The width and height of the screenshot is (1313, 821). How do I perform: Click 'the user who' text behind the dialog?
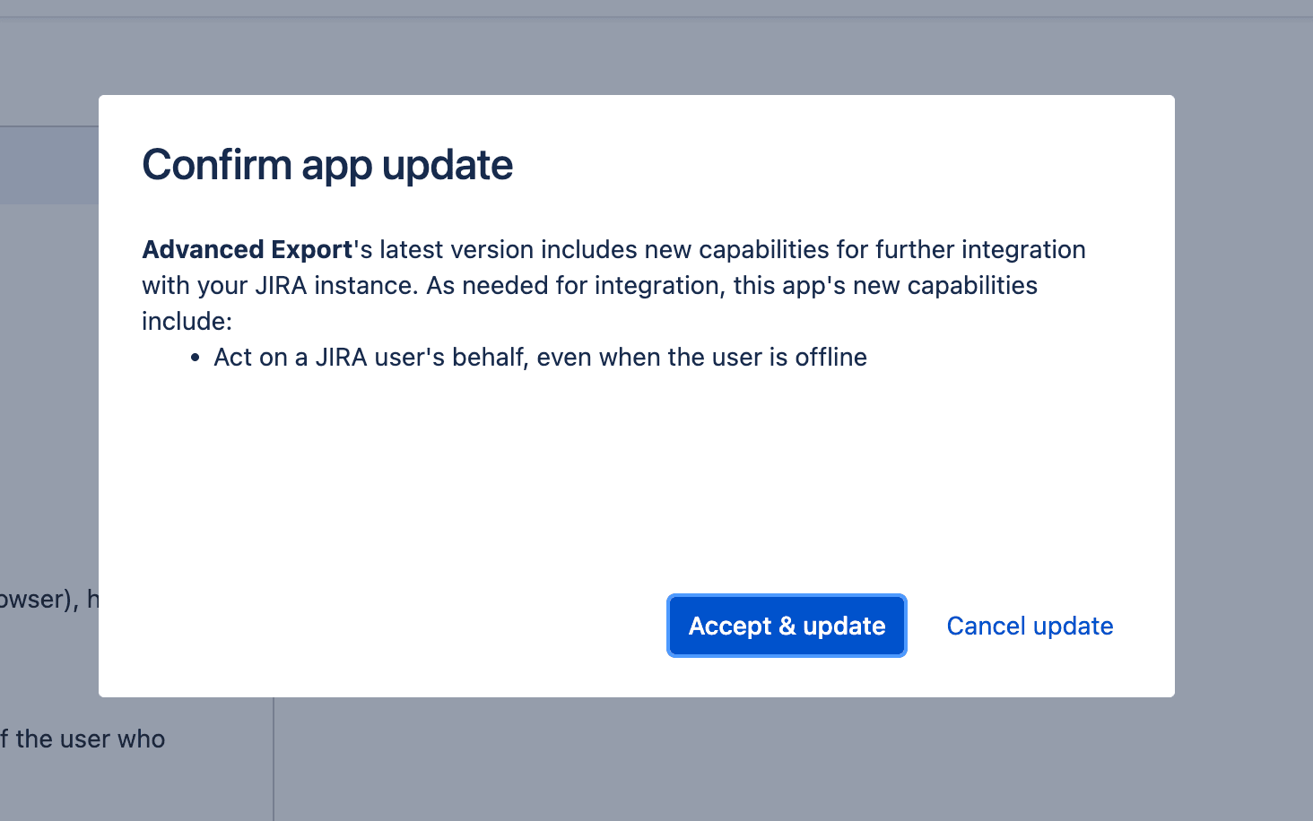91,739
